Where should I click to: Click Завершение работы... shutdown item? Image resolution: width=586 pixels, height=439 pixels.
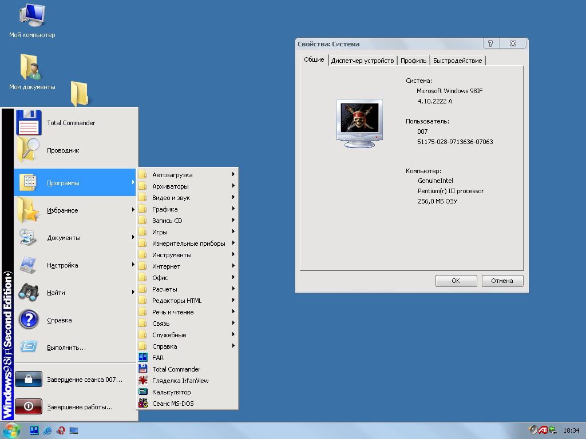click(x=80, y=407)
